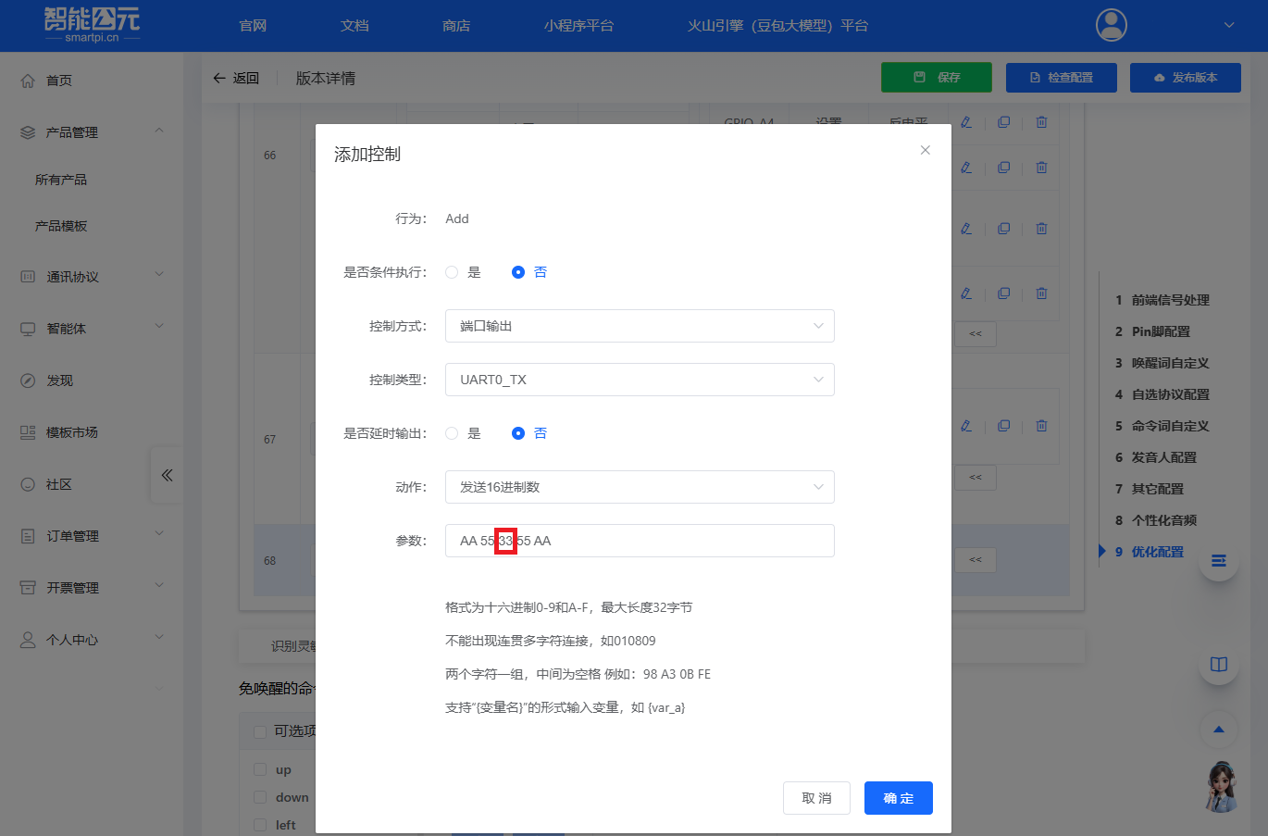Click the user avatar icon in header
Image resolution: width=1268 pixels, height=836 pixels.
[1111, 25]
